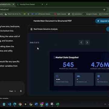Click the blue icon in the third stat card

tap(98, 76)
